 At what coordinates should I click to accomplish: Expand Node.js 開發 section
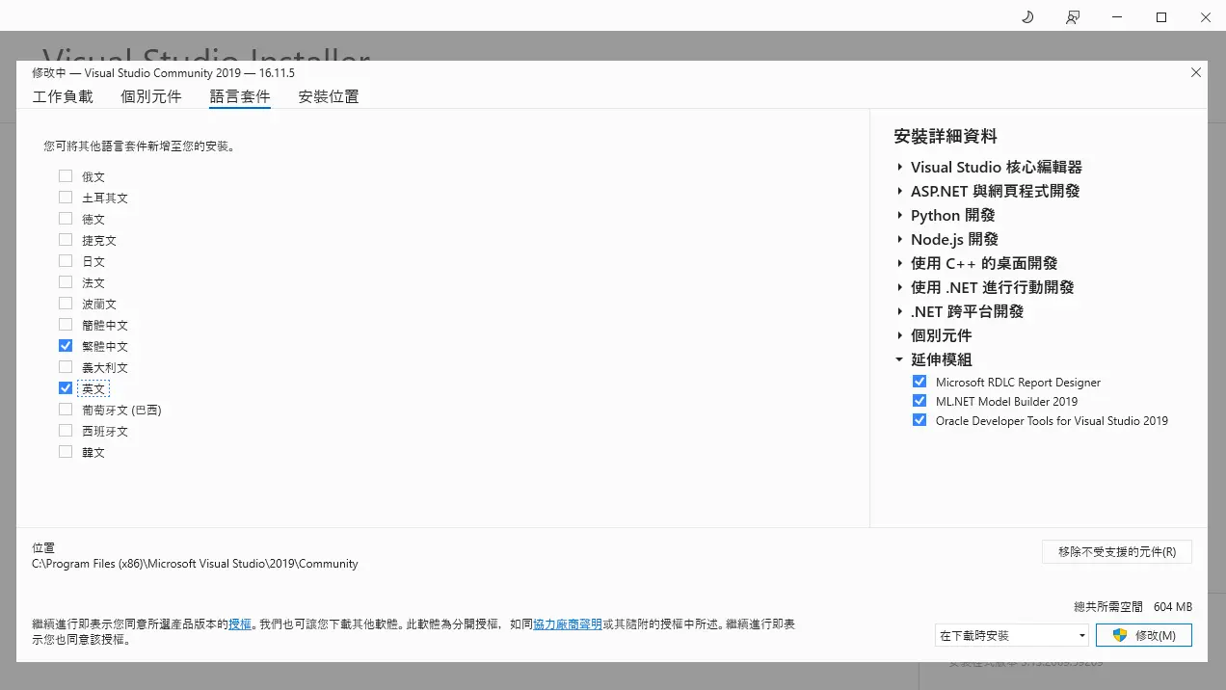click(900, 239)
